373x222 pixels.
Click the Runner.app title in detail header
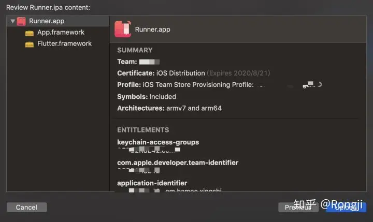pos(152,29)
